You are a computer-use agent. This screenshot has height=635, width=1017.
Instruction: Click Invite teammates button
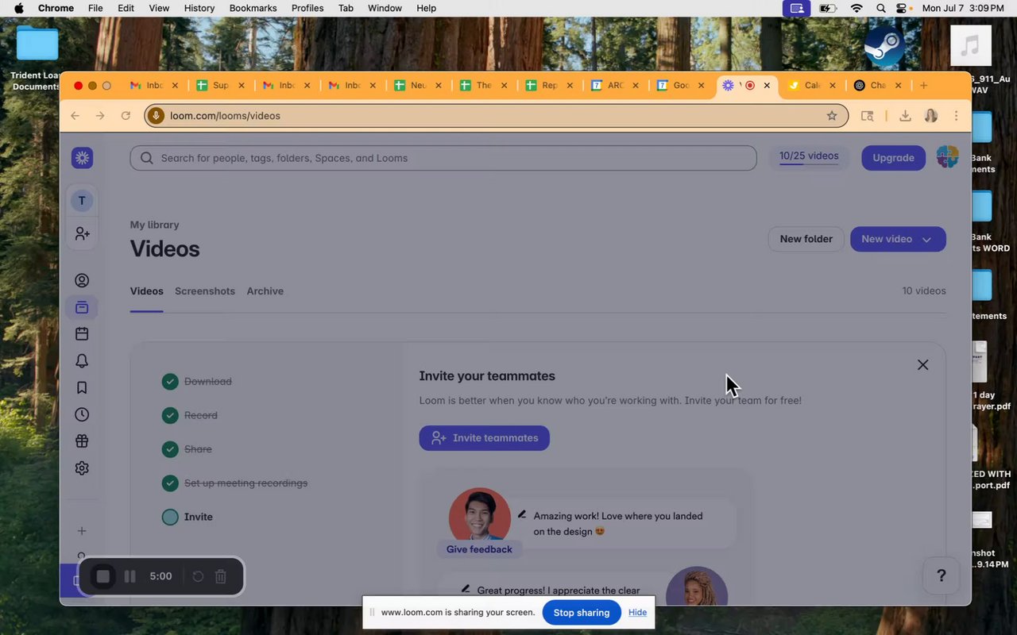point(485,438)
